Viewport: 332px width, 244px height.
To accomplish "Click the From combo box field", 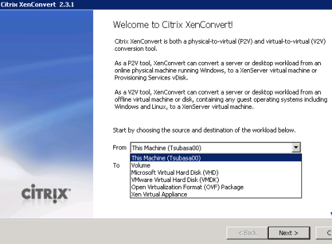I will click(x=215, y=147).
